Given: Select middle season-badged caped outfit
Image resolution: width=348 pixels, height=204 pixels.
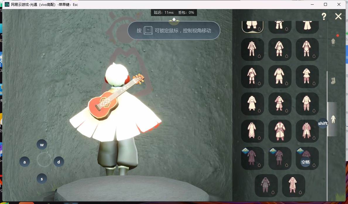Looking at the screenshot, I should pos(280,158).
